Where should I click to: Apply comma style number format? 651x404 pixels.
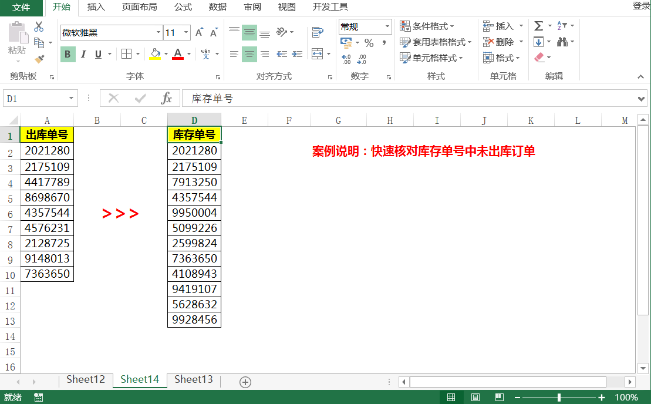pos(384,43)
